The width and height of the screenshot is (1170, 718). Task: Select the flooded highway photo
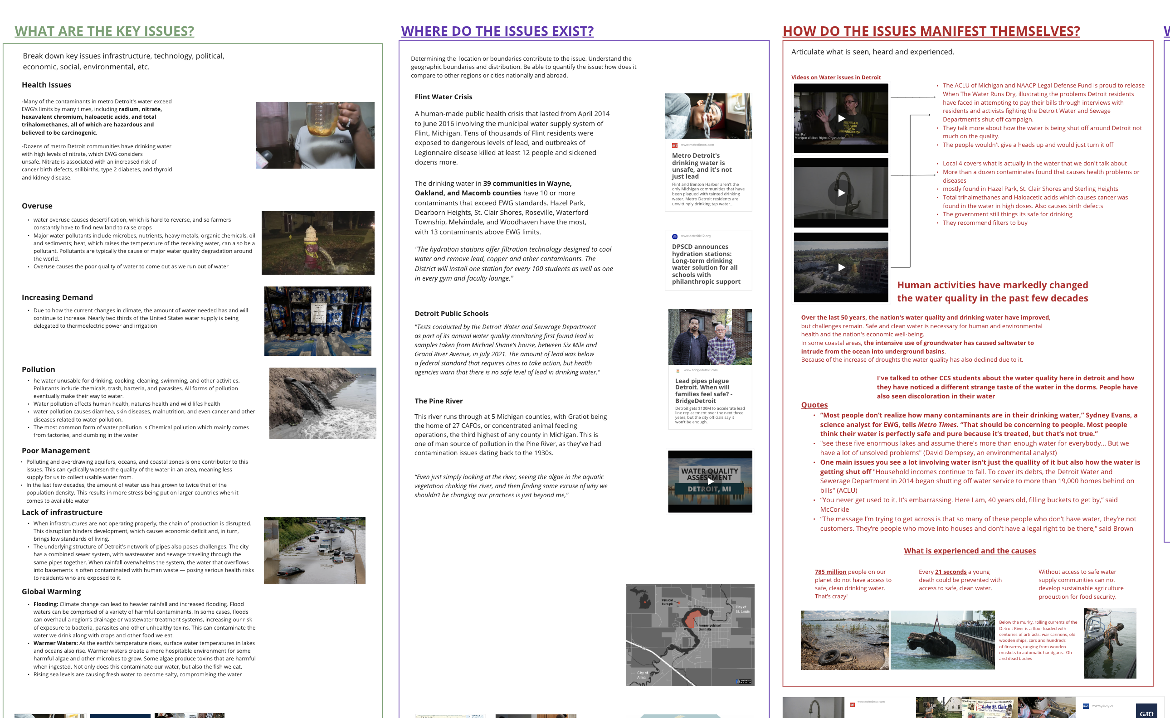314,550
